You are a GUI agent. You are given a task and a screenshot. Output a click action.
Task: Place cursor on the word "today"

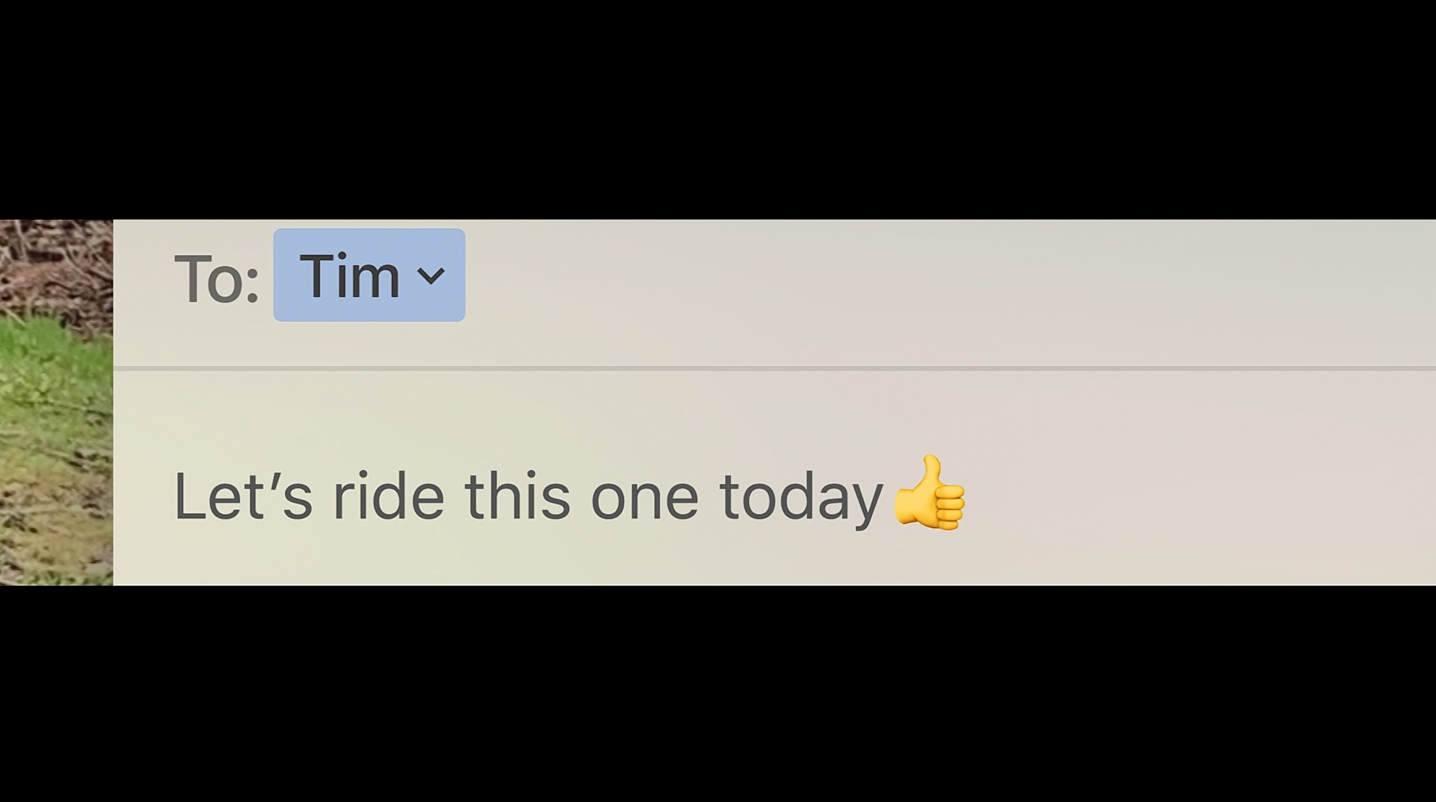800,499
